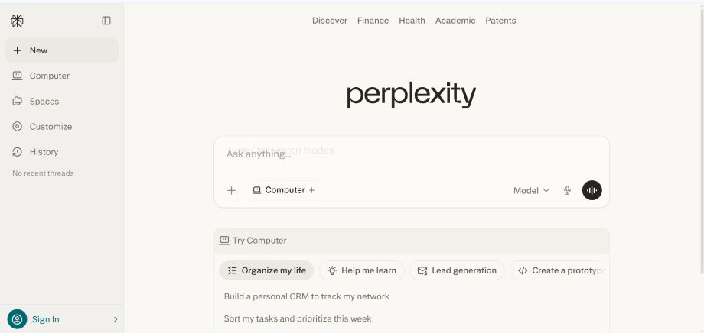Open Spaces from the sidebar
Viewport: 704px width, 333px height.
point(44,101)
